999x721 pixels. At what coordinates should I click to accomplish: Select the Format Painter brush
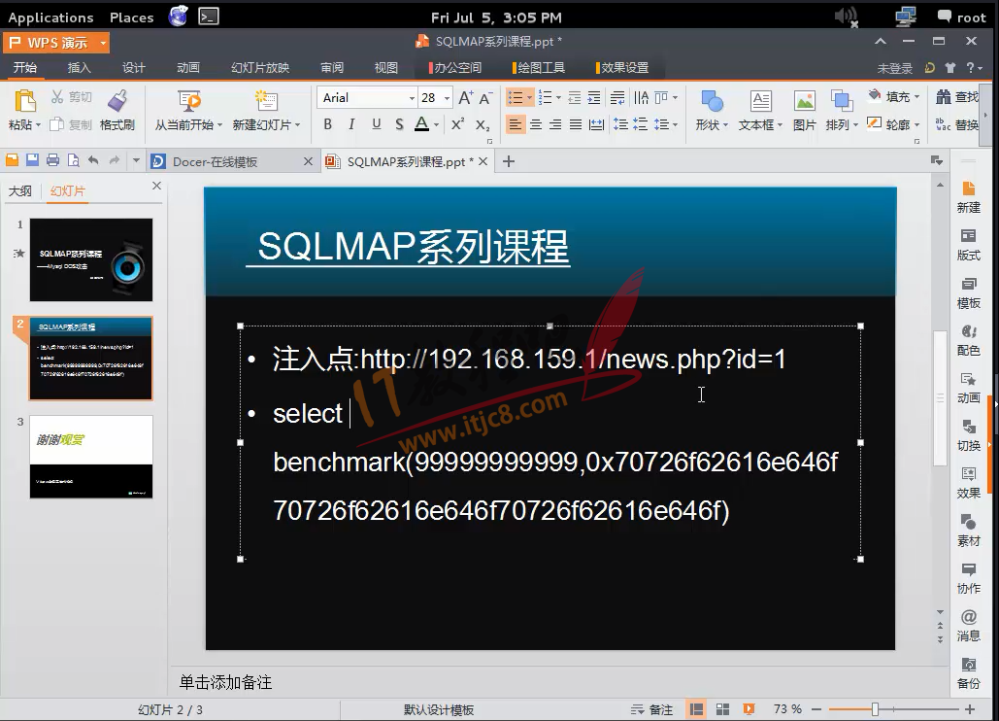(x=117, y=101)
